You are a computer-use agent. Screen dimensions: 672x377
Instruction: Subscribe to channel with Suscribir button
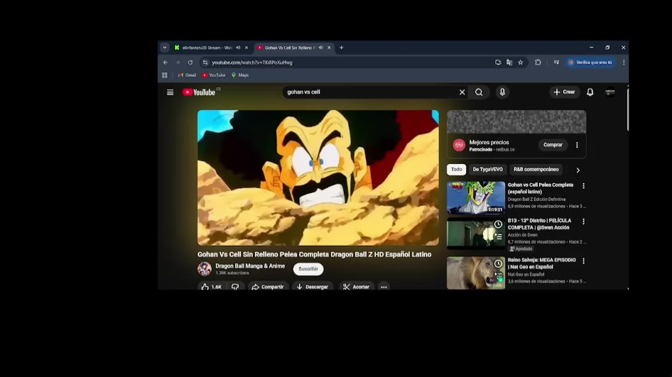pyautogui.click(x=308, y=269)
